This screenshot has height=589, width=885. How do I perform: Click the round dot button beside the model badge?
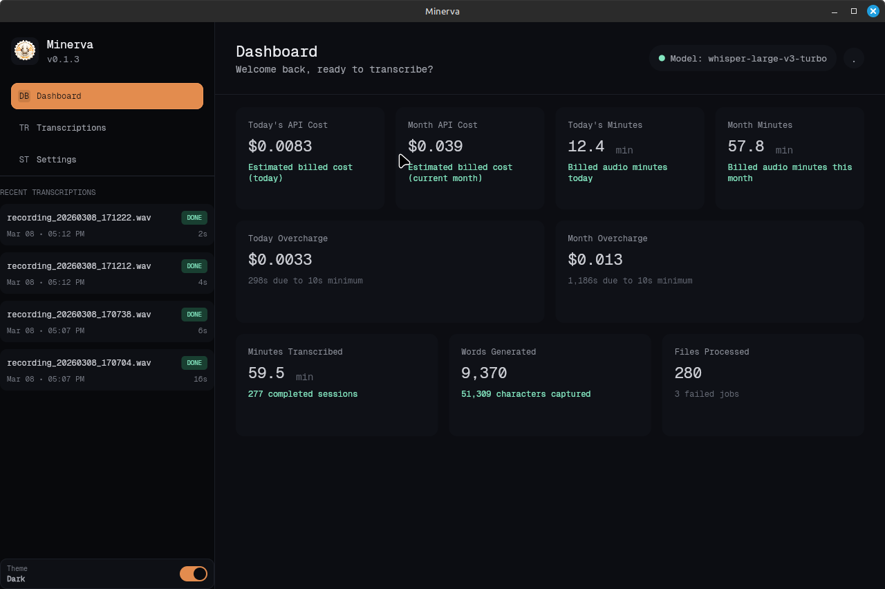point(854,58)
